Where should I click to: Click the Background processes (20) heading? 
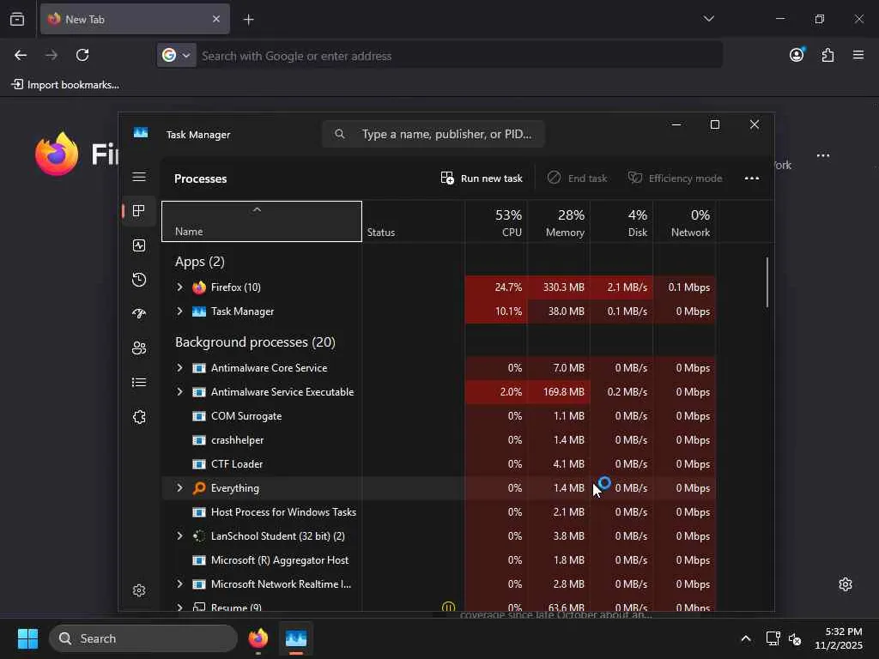pos(255,342)
